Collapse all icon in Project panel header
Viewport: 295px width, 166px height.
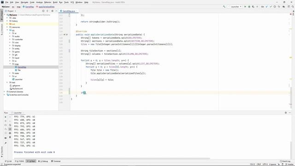coord(47,11)
